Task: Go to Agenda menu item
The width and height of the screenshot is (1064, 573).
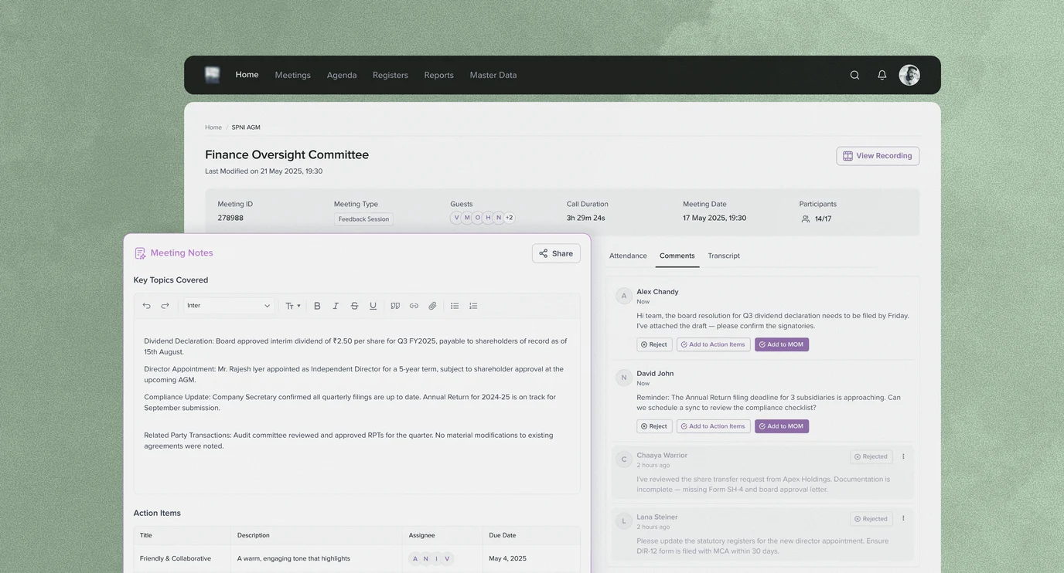Action: (x=342, y=75)
